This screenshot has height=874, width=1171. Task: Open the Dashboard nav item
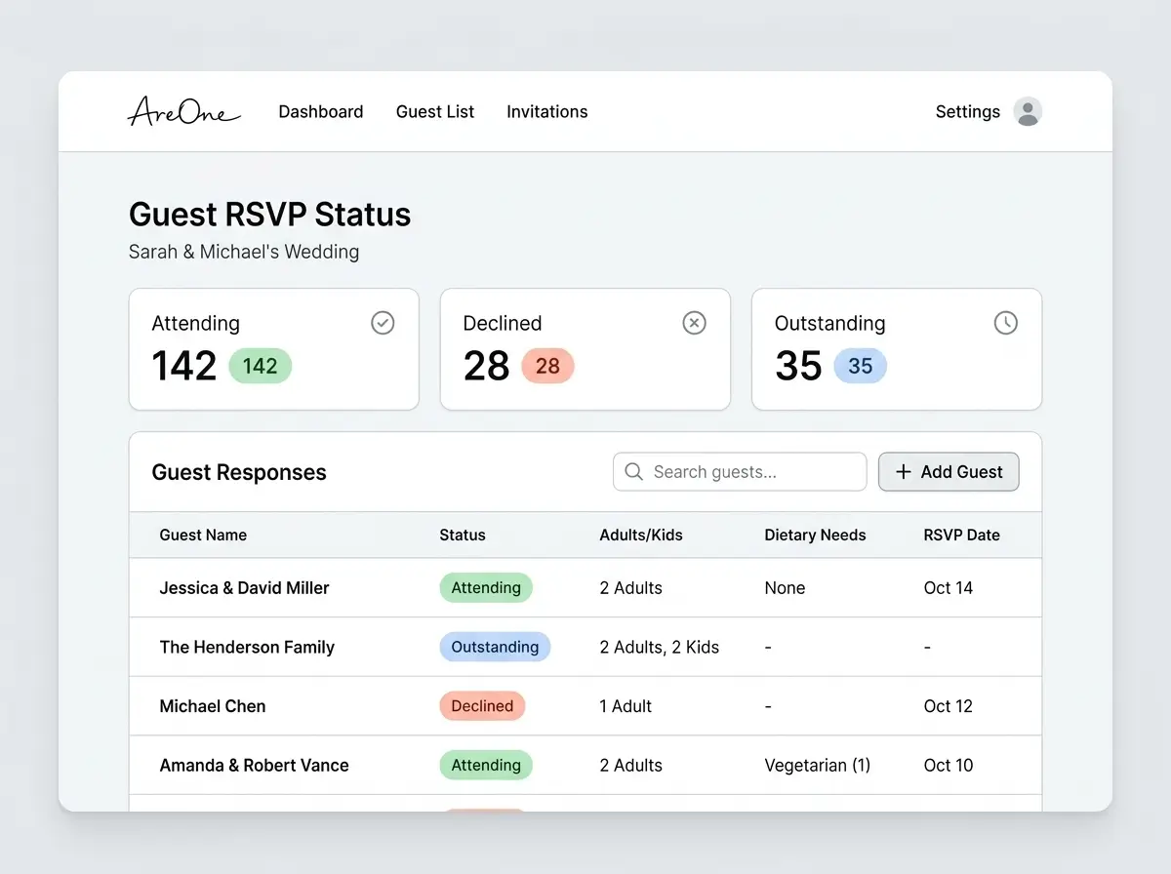pos(321,112)
